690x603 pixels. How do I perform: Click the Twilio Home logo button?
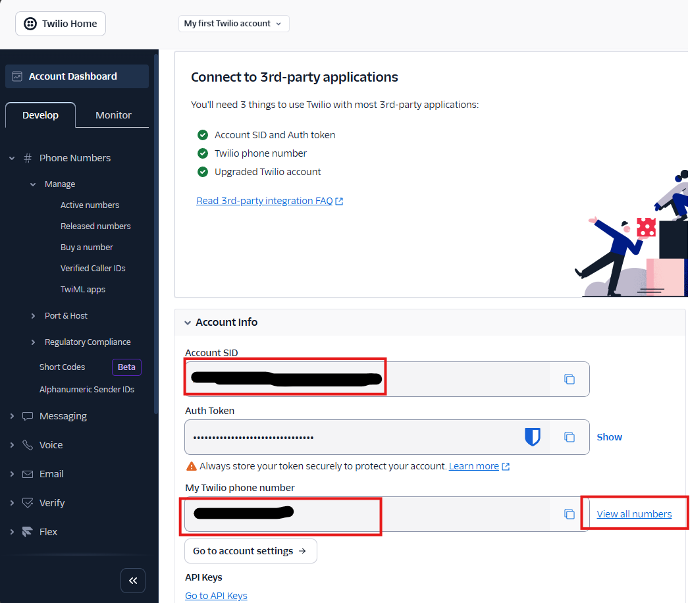(x=61, y=24)
